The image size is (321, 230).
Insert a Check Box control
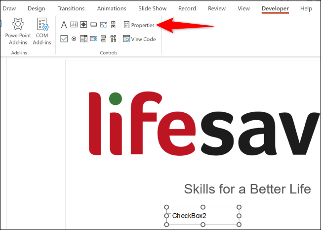click(x=64, y=39)
